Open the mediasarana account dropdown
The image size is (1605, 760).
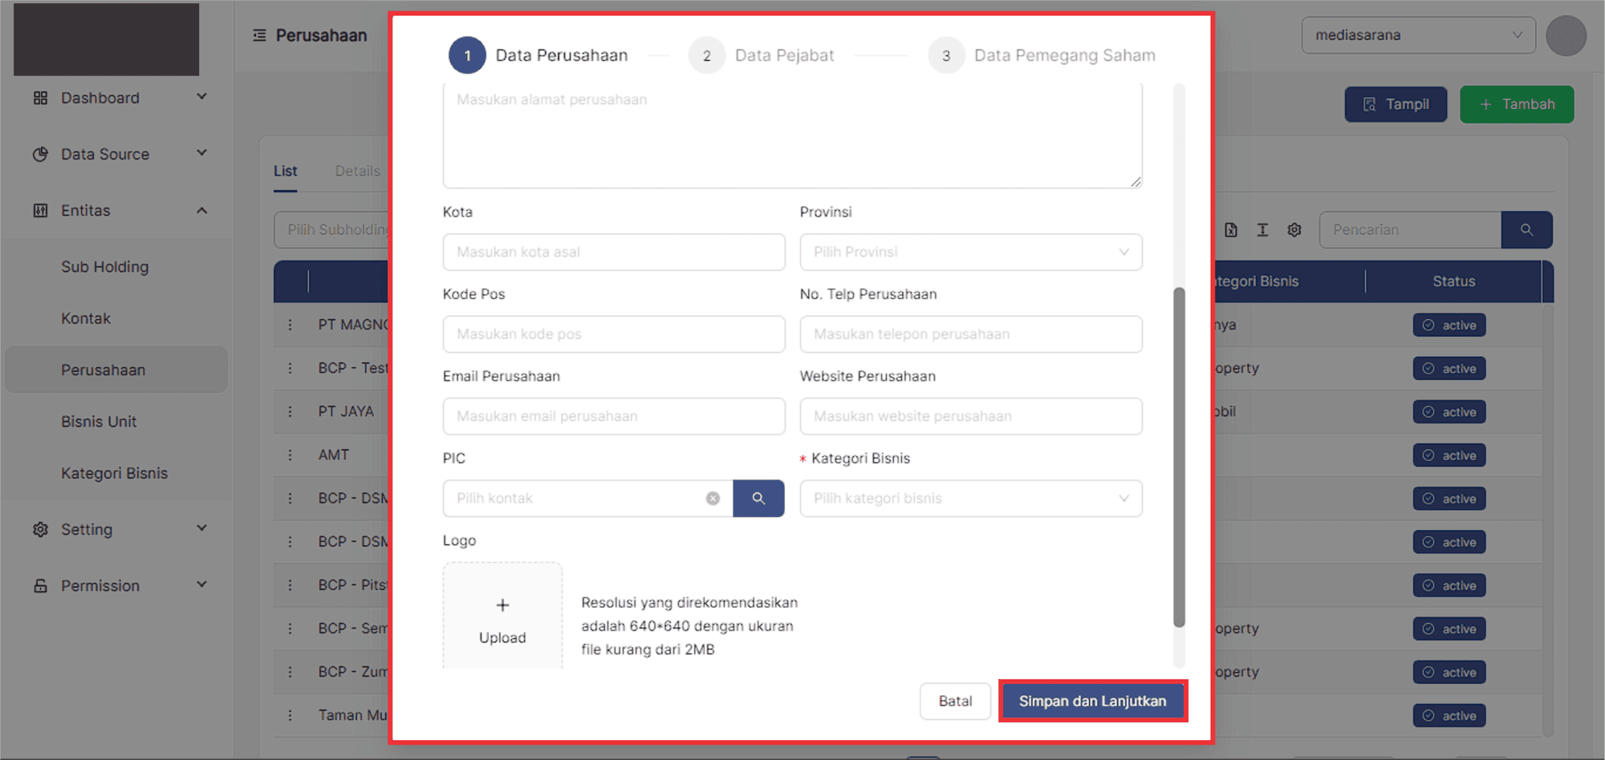pyautogui.click(x=1417, y=35)
